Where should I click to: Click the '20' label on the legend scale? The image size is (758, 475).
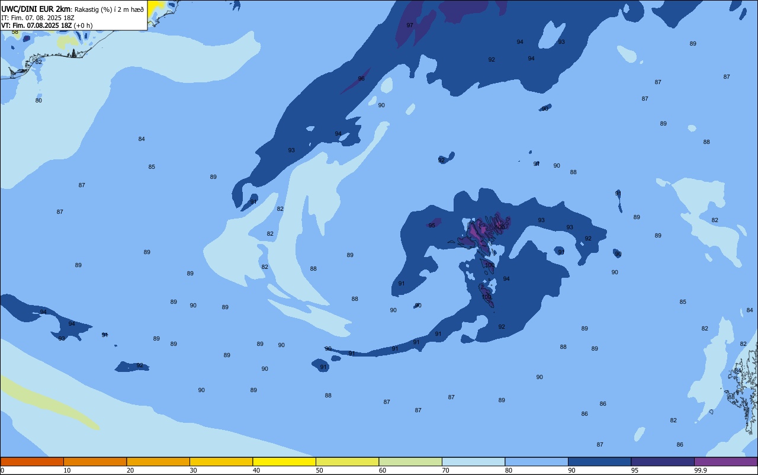(130, 470)
